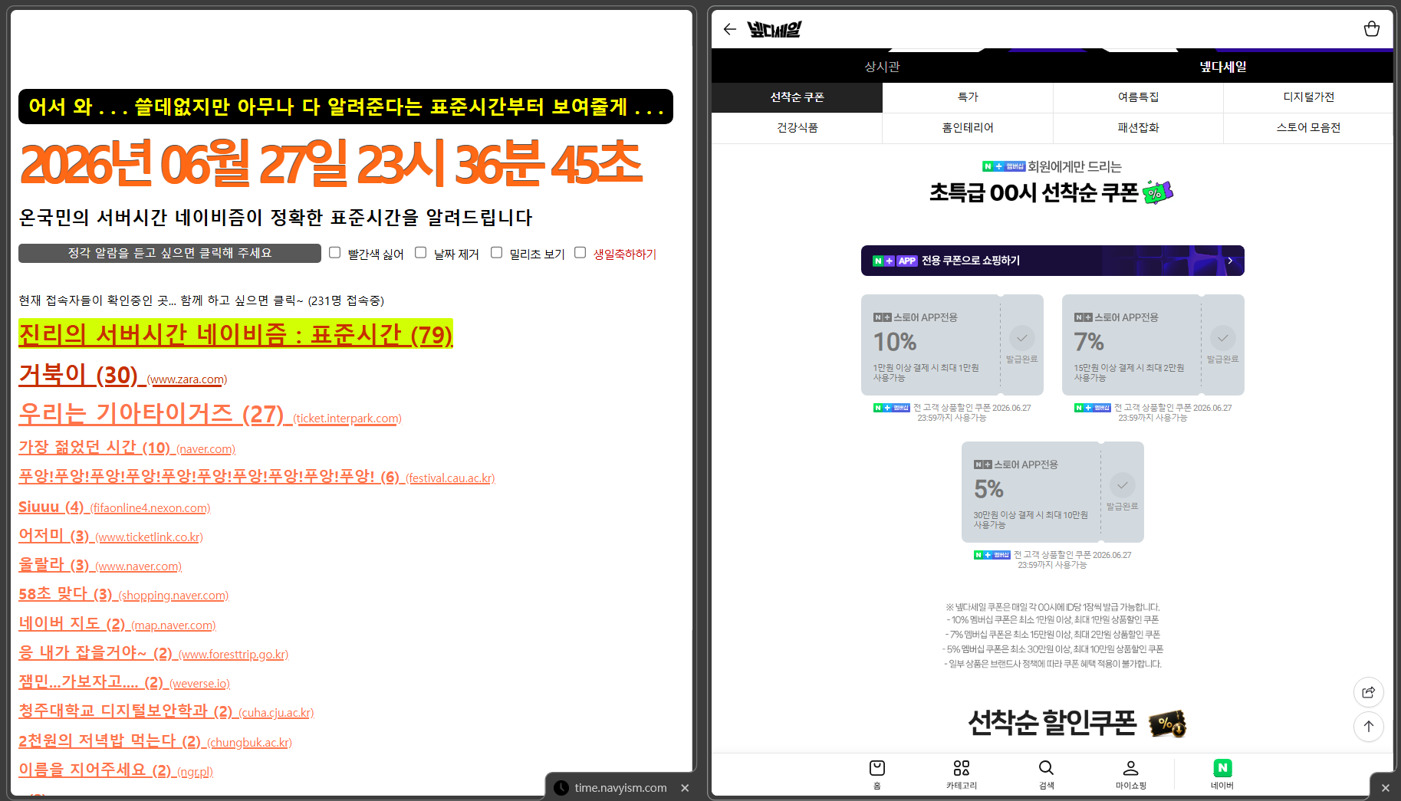Viewport: 1401px width, 801px height.
Task: Click the check icon on the 7% coupon
Action: tap(1222, 338)
